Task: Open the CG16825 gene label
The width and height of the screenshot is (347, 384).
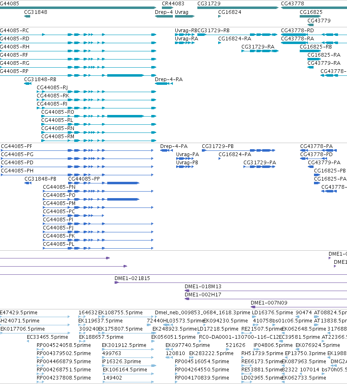Action: coord(311,12)
